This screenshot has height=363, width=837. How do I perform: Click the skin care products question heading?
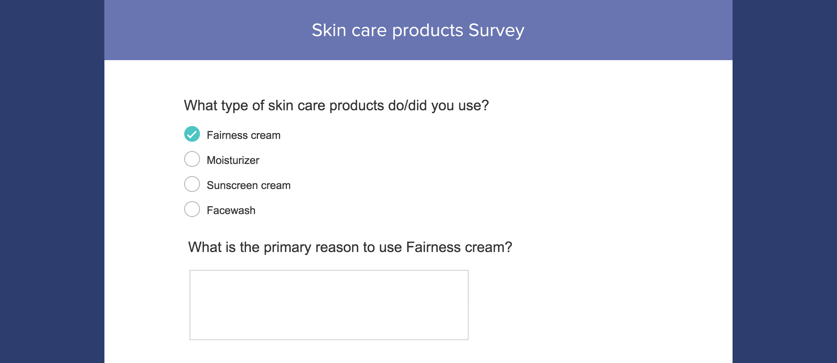coord(336,105)
